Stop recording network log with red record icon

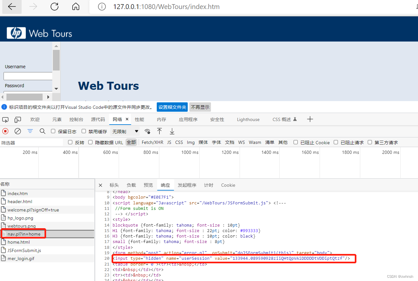click(5, 131)
